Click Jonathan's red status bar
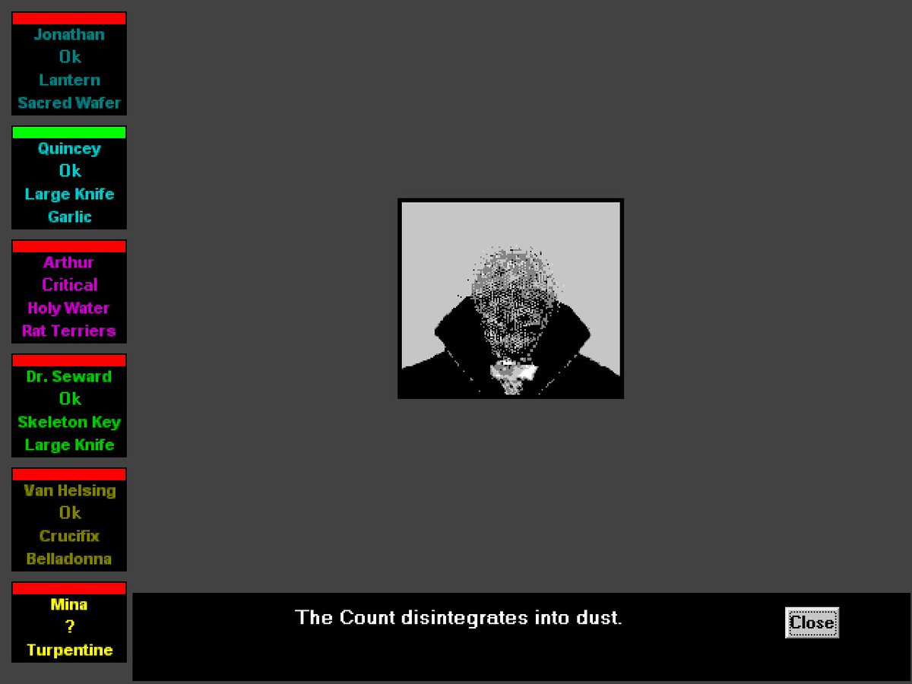 (x=69, y=18)
